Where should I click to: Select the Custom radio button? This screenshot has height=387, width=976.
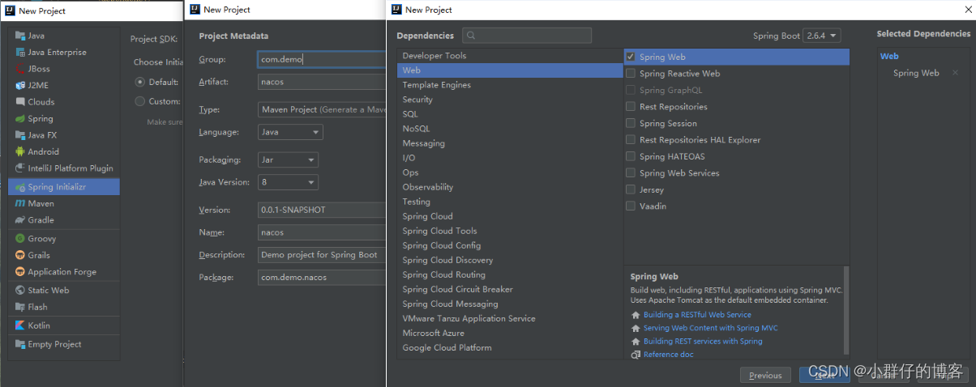tap(140, 101)
